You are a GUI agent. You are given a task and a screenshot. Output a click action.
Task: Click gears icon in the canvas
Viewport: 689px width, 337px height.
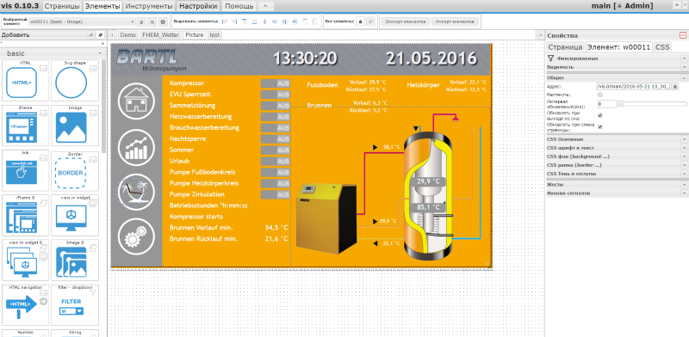[x=136, y=237]
